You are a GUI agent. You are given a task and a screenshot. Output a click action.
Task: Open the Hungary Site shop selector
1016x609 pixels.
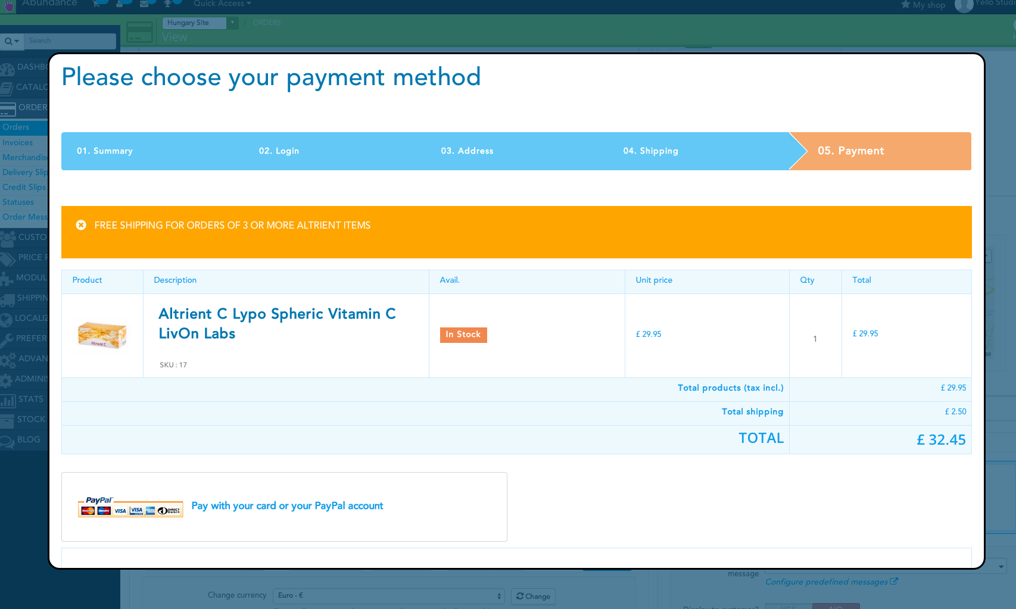pos(200,23)
